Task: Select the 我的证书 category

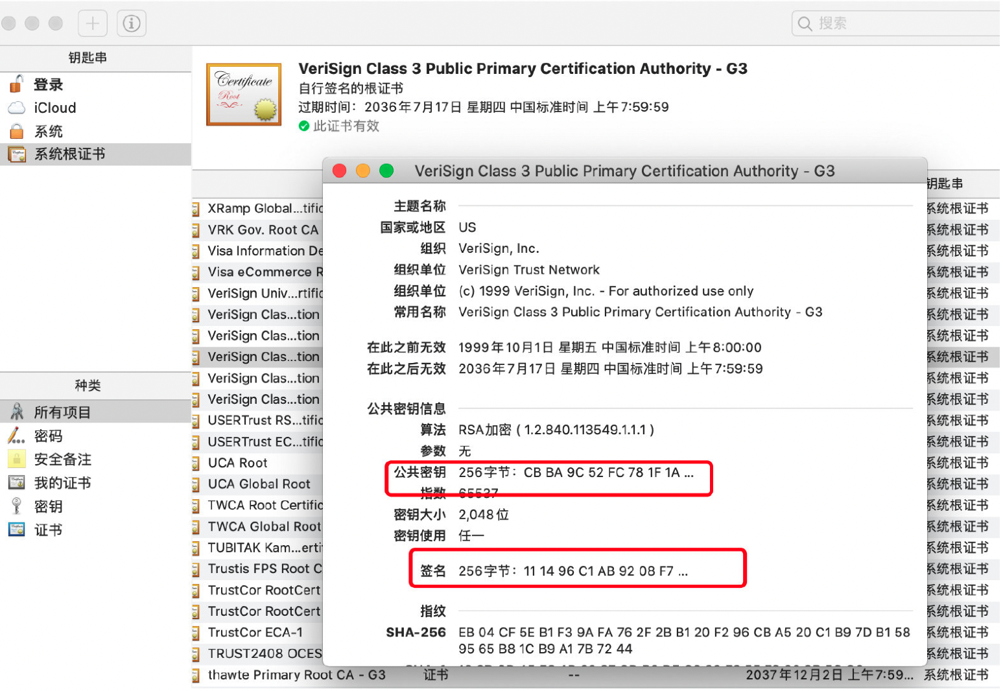Action: click(96, 483)
